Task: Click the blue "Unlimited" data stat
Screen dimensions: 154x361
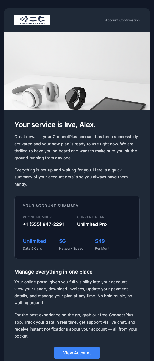Action: pyautogui.click(x=34, y=241)
